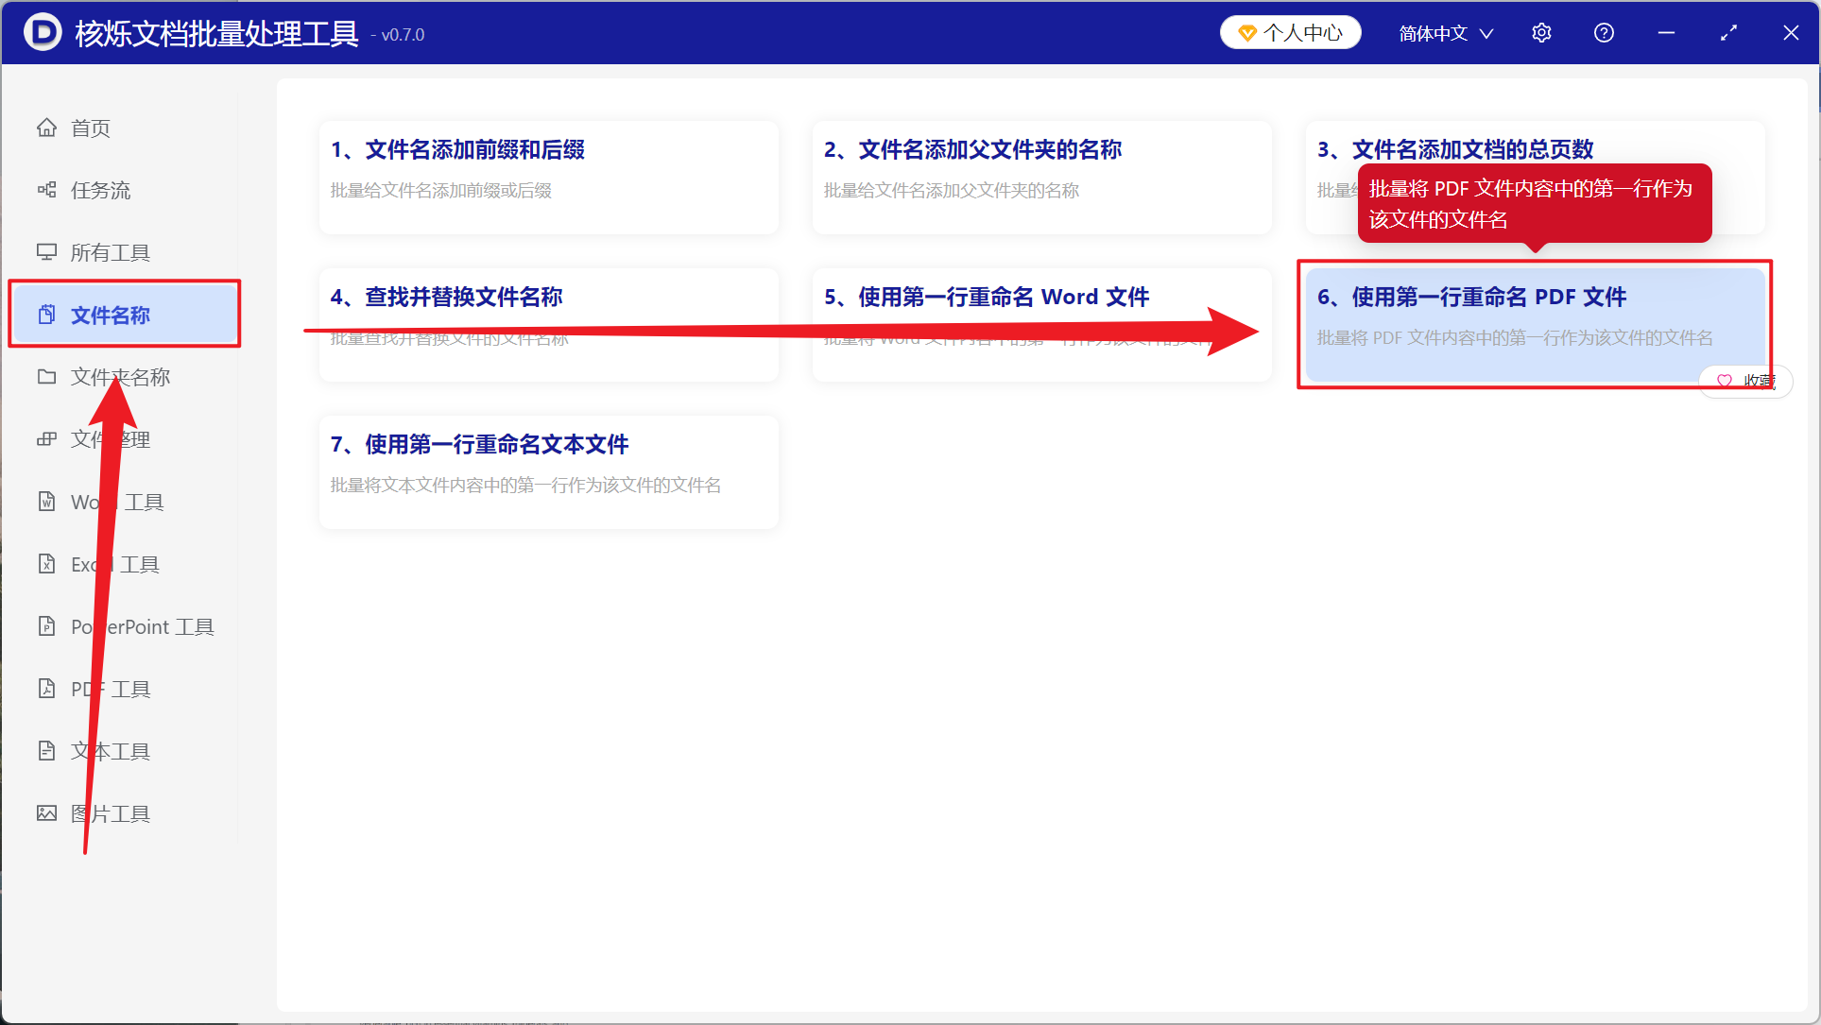This screenshot has width=1821, height=1025.
Task: Click the 核烁文档批量处理工具 title text
Action: tap(216, 33)
